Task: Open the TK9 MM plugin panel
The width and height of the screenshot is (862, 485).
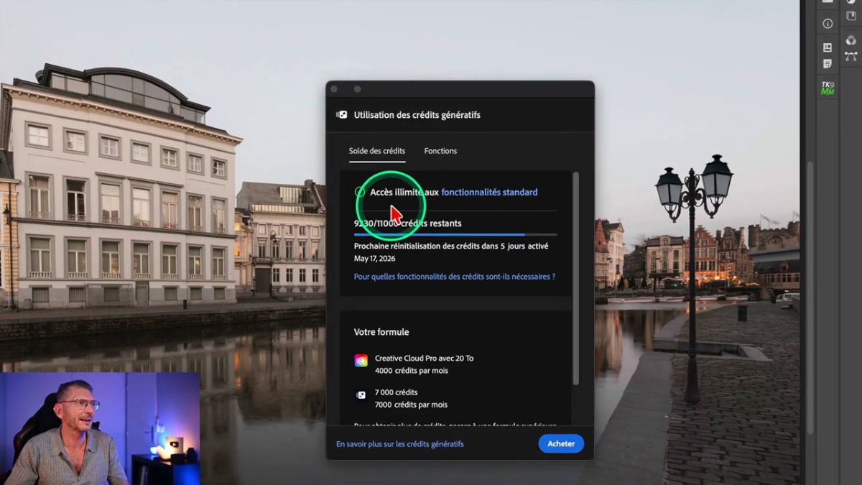Action: 828,88
